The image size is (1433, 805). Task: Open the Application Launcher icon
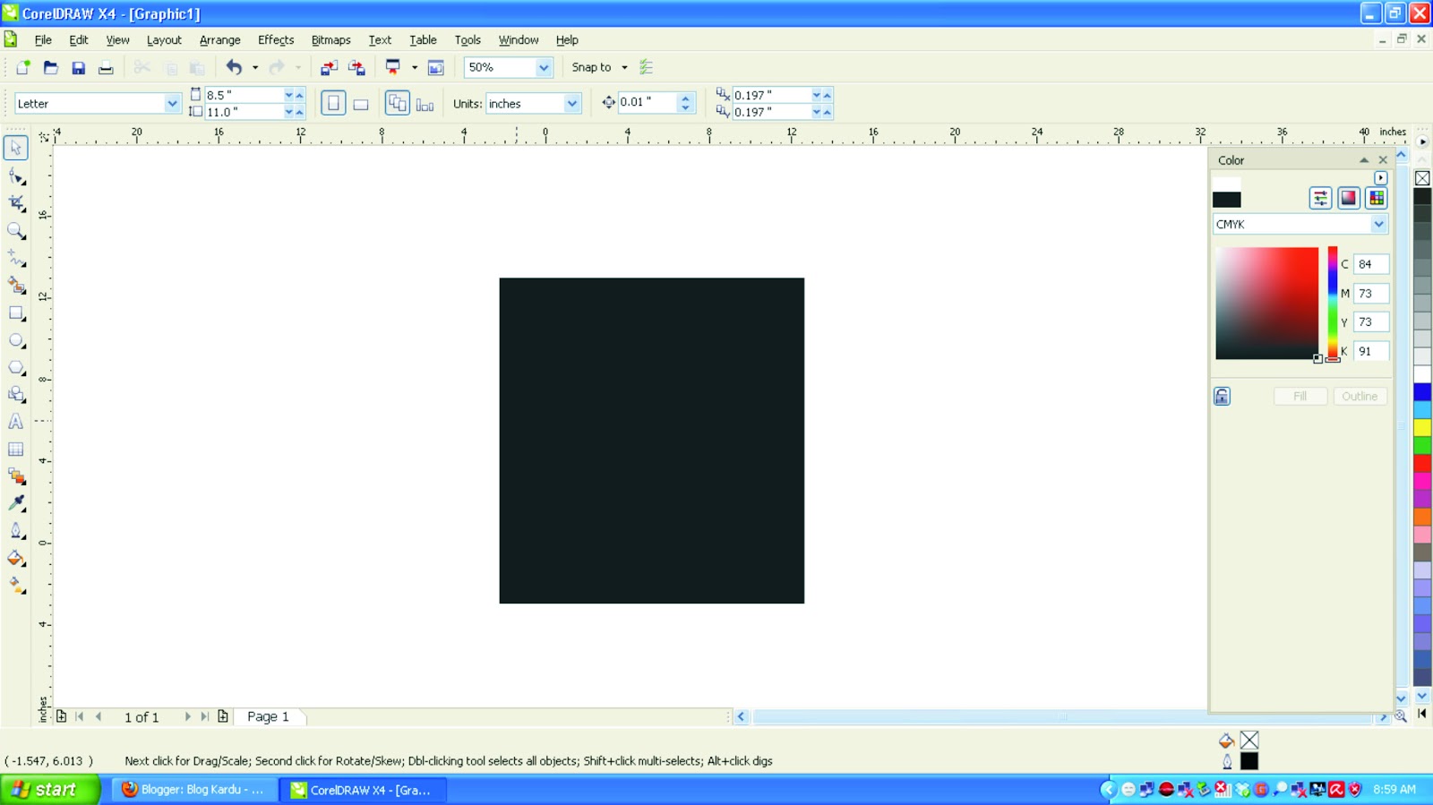coord(392,67)
